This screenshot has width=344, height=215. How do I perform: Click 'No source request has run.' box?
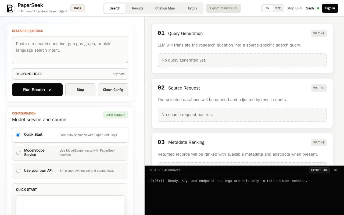pyautogui.click(x=242, y=115)
